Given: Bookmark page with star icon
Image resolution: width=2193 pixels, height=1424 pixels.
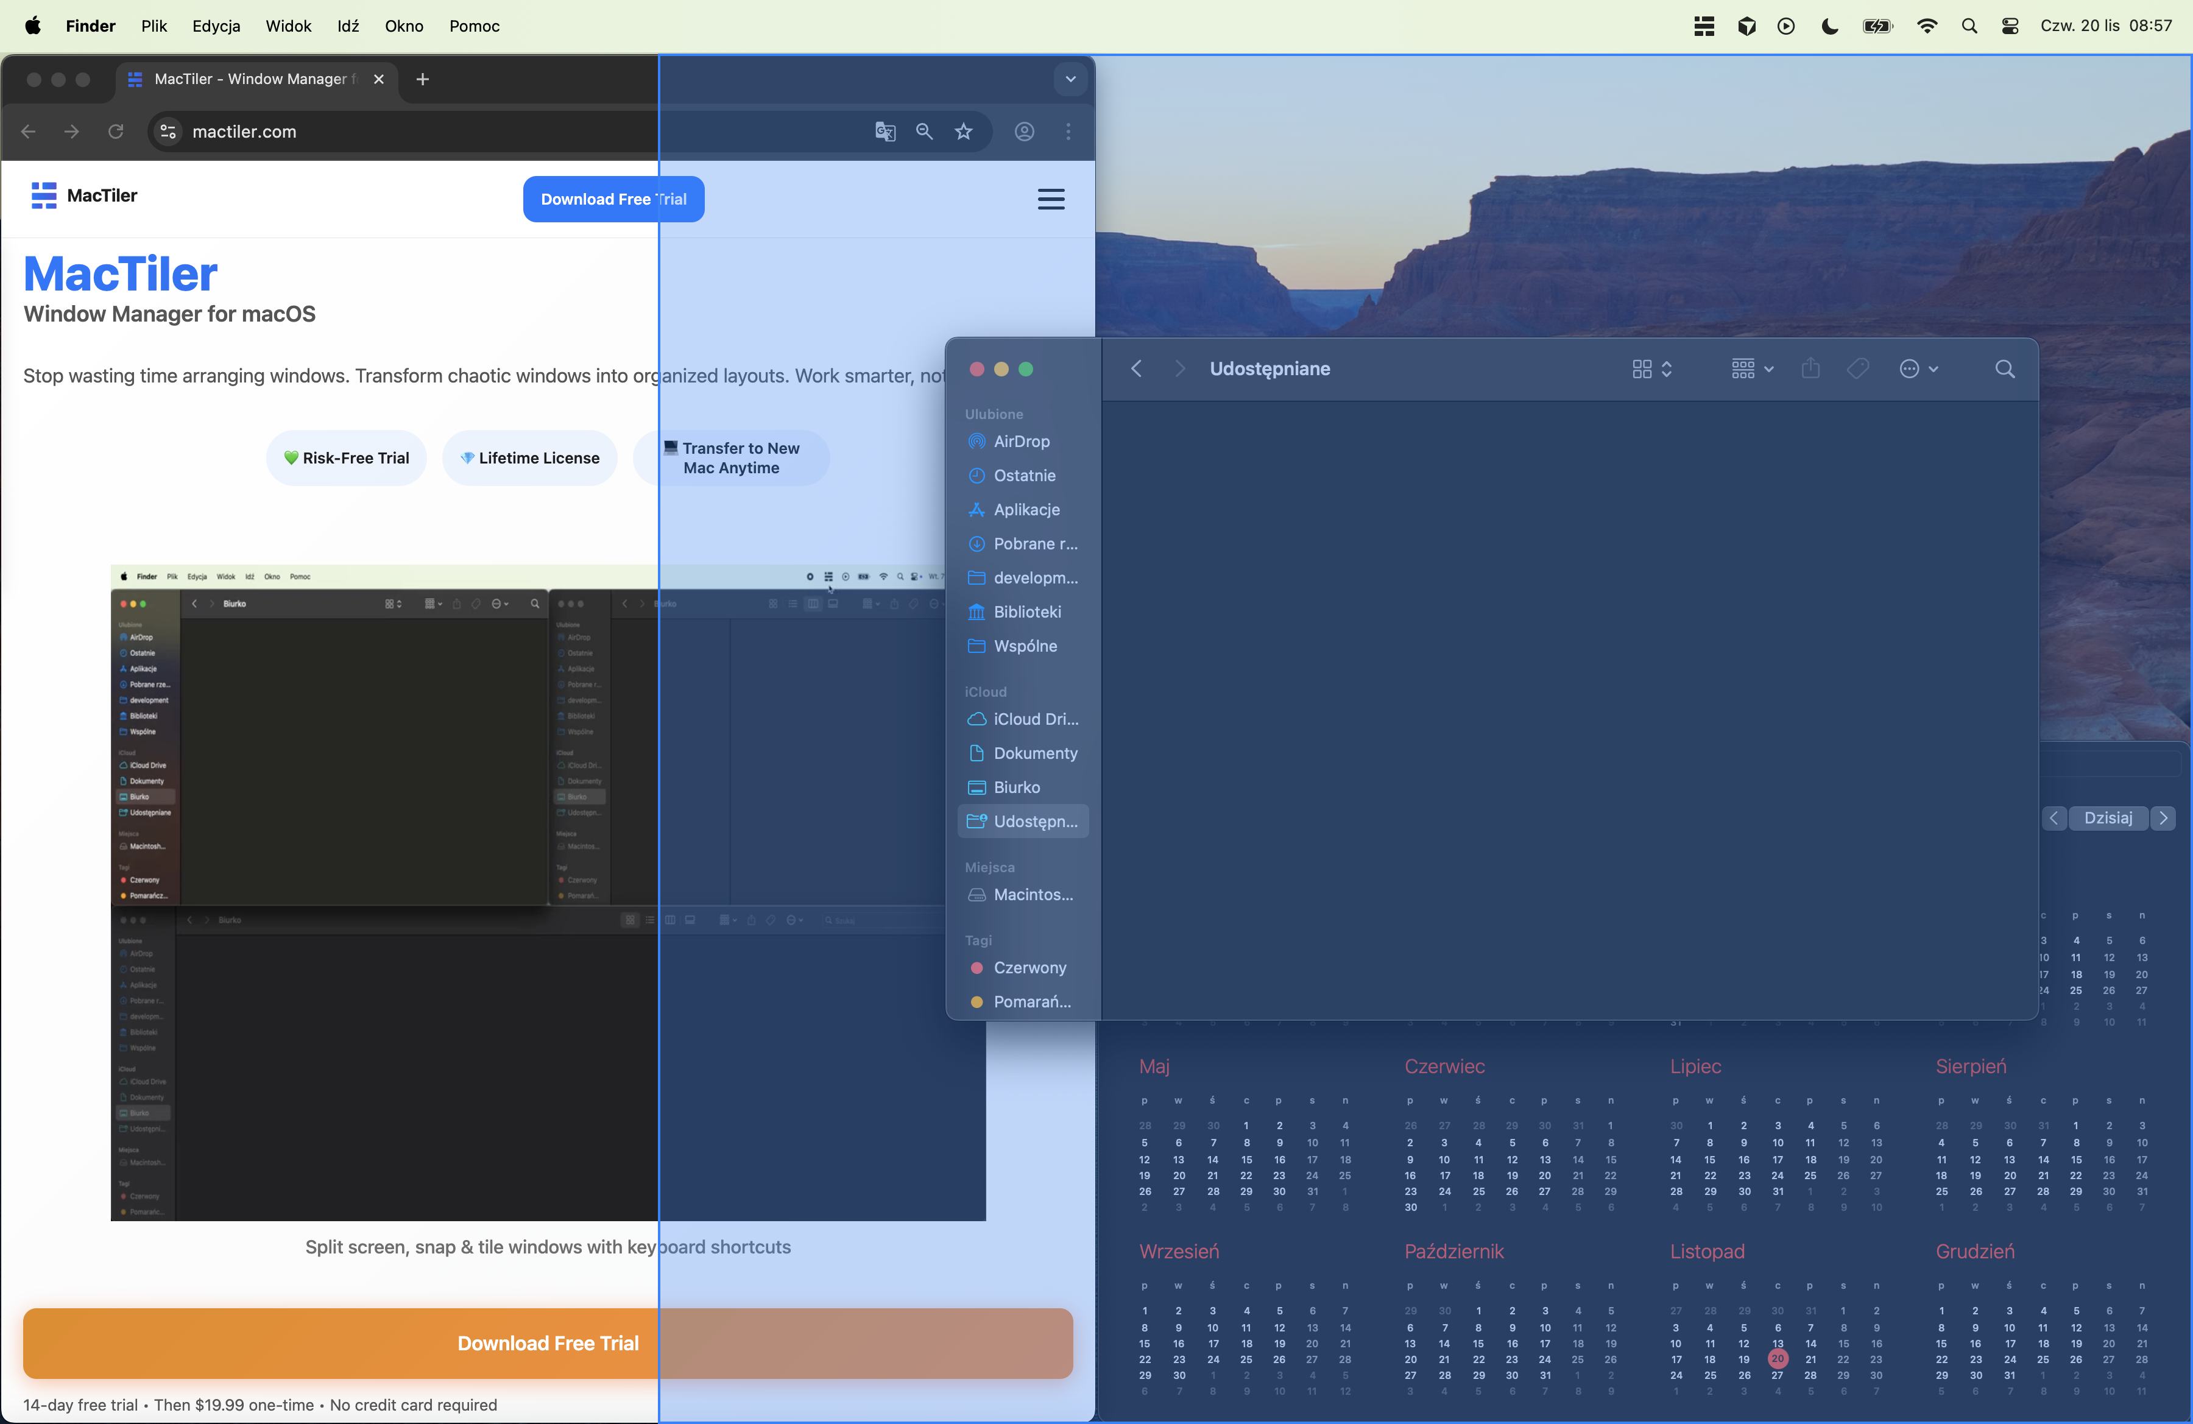Looking at the screenshot, I should (964, 132).
